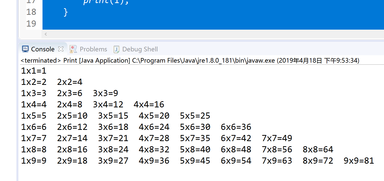Click console output 3x5=15
Image resolution: width=384 pixels, height=181 pixels.
point(113,116)
